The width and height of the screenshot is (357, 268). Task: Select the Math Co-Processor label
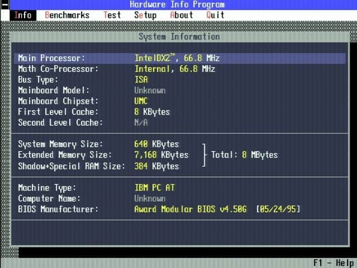click(58, 69)
